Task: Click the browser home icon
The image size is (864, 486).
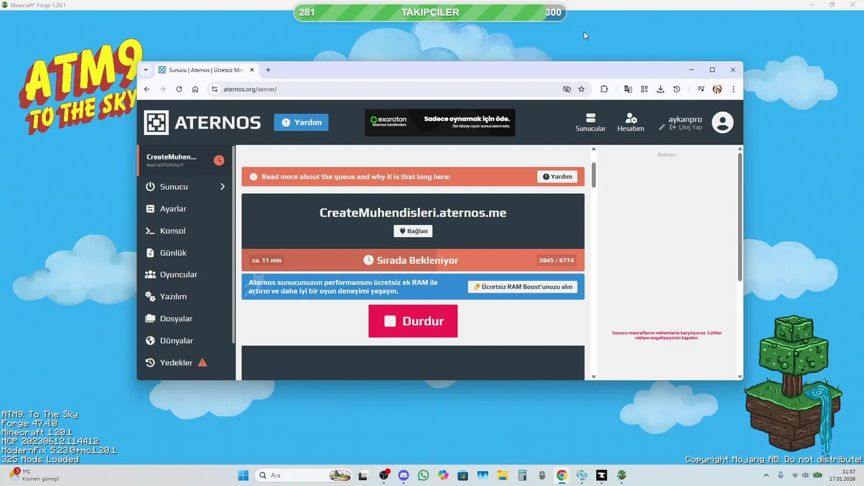Action: coord(195,89)
